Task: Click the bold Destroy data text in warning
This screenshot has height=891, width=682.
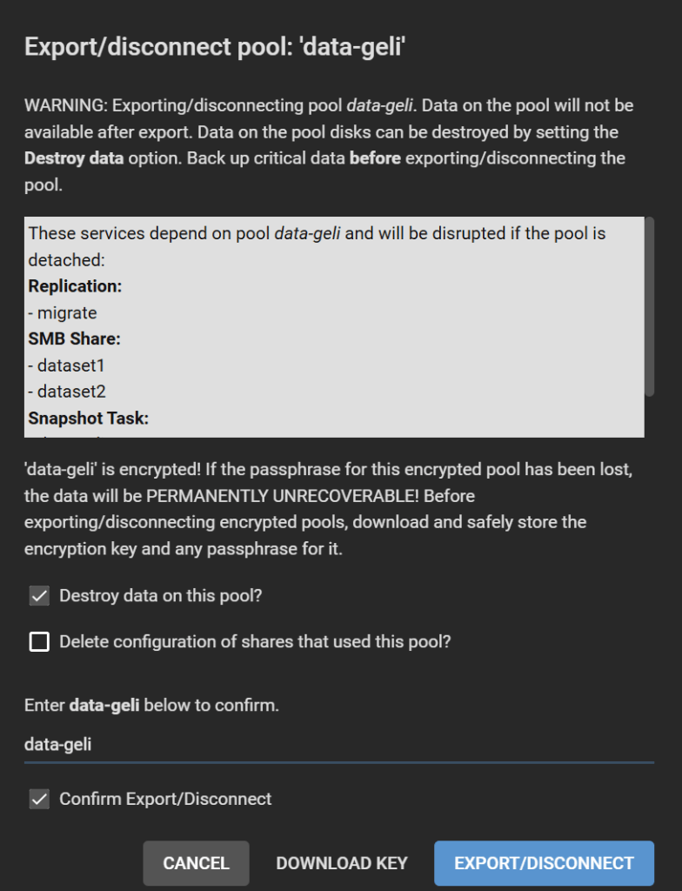Action: click(69, 158)
